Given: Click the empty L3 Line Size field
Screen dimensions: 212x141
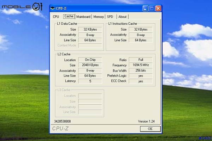Looking at the screenshot, I should tap(90, 112).
